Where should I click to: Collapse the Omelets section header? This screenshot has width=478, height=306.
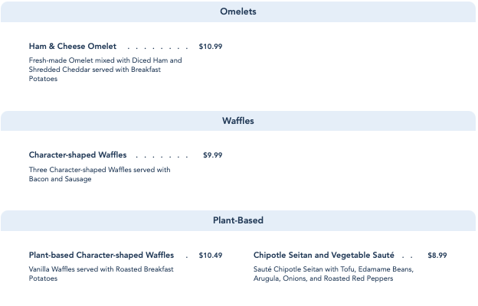[x=238, y=11]
